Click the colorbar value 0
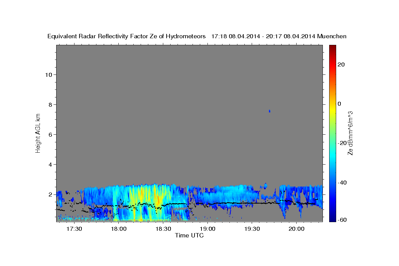Viewport: 399px width, 266px height. 339,104
